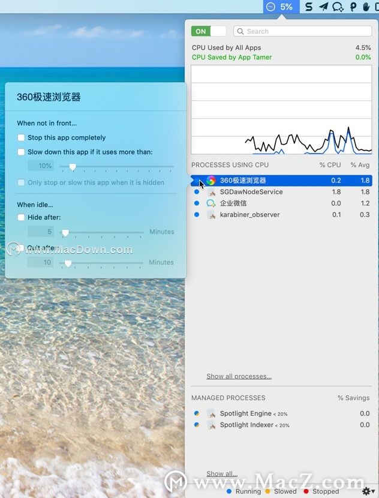Click the Spotlight Engine status dot

click(x=197, y=413)
